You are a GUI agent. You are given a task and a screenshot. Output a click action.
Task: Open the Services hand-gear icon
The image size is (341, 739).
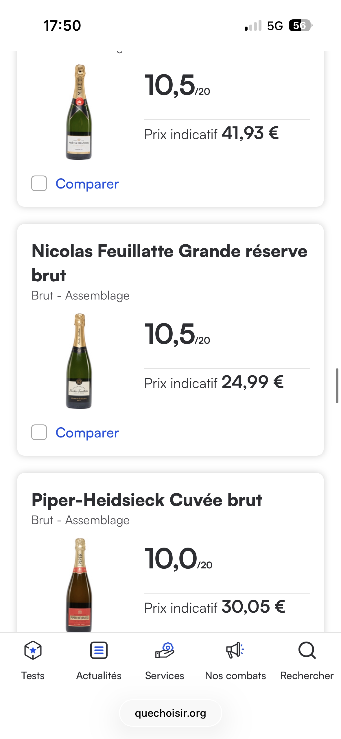point(165,651)
